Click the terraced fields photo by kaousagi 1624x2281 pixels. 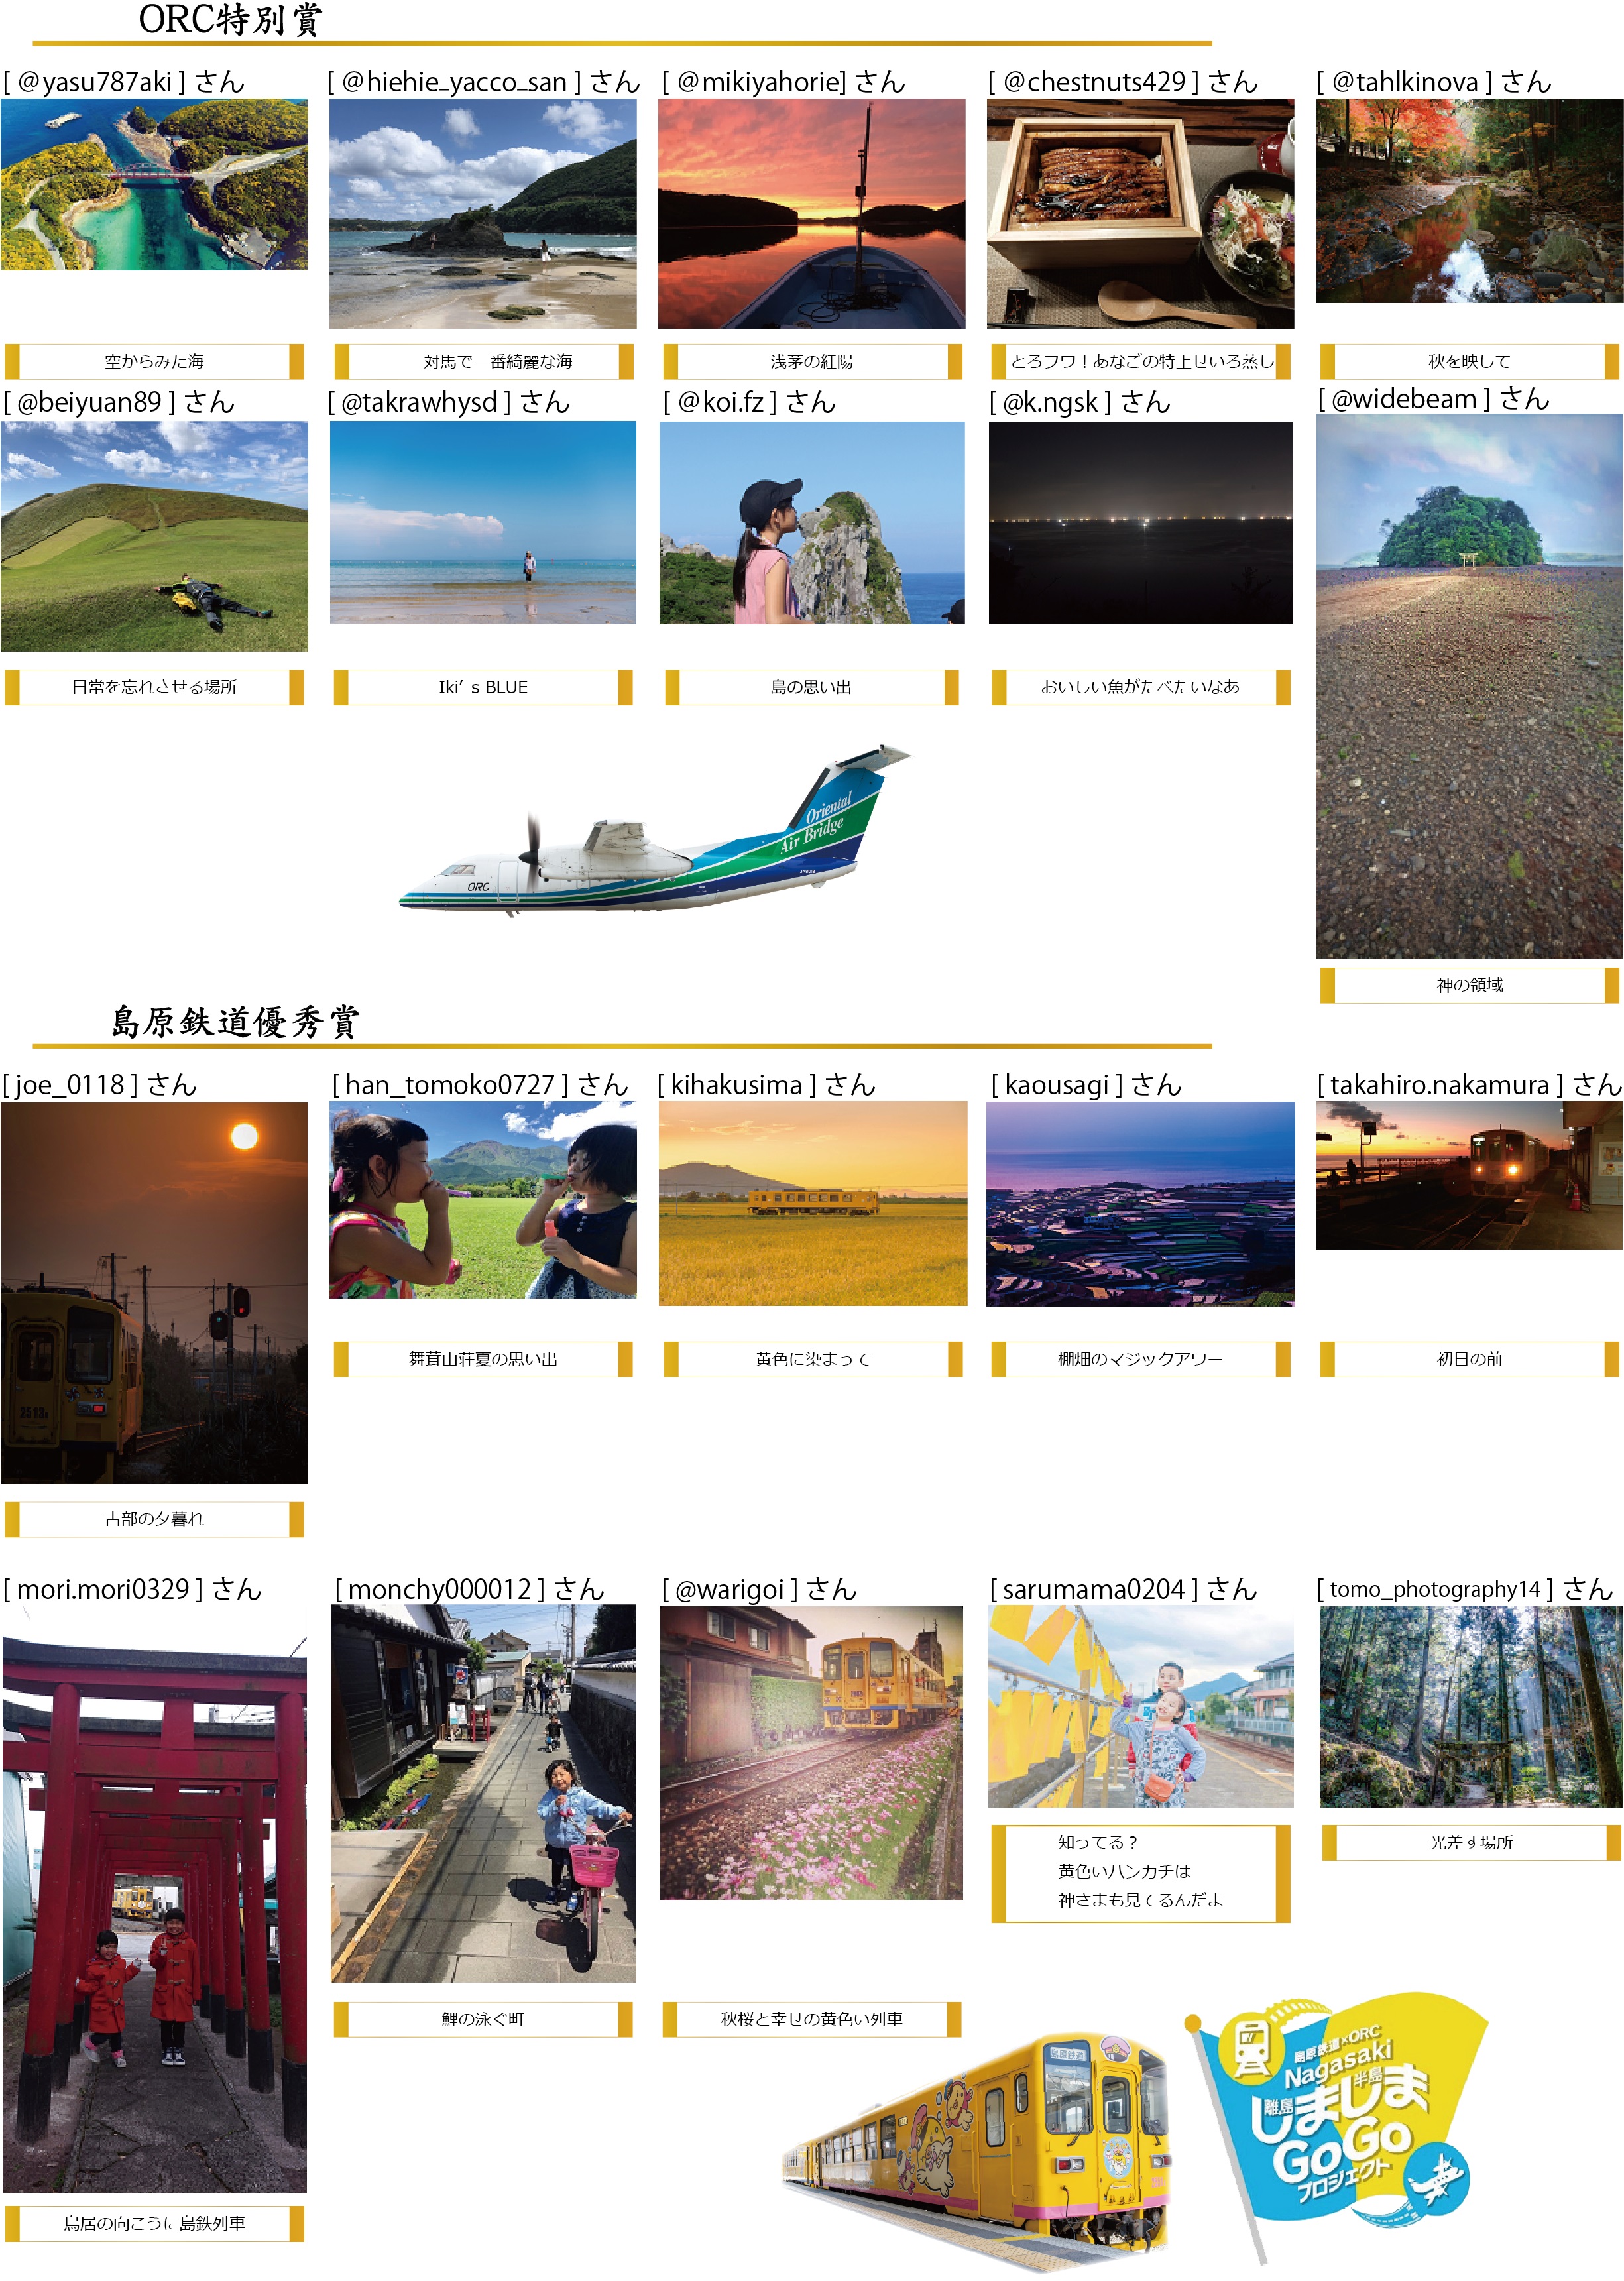tap(1140, 1203)
